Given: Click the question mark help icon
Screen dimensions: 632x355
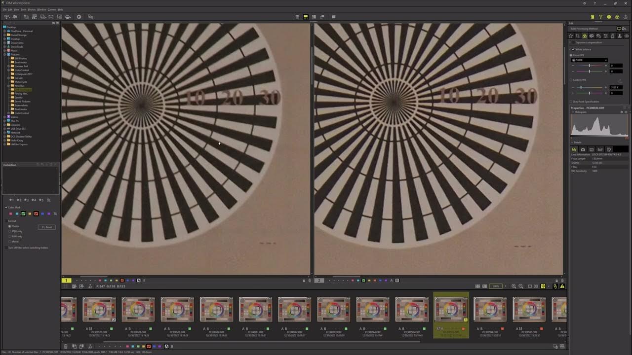Looking at the screenshot, I should (595, 3).
